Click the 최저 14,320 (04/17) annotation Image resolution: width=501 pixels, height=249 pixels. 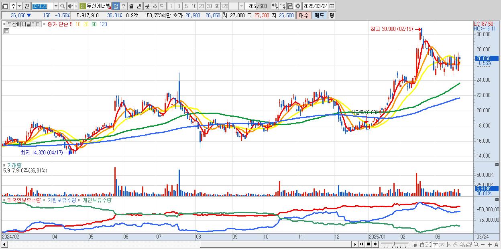pyautogui.click(x=42, y=152)
